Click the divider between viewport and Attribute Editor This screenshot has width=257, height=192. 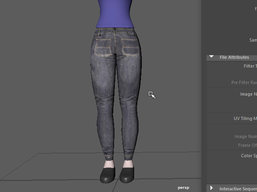pyautogui.click(x=202, y=96)
